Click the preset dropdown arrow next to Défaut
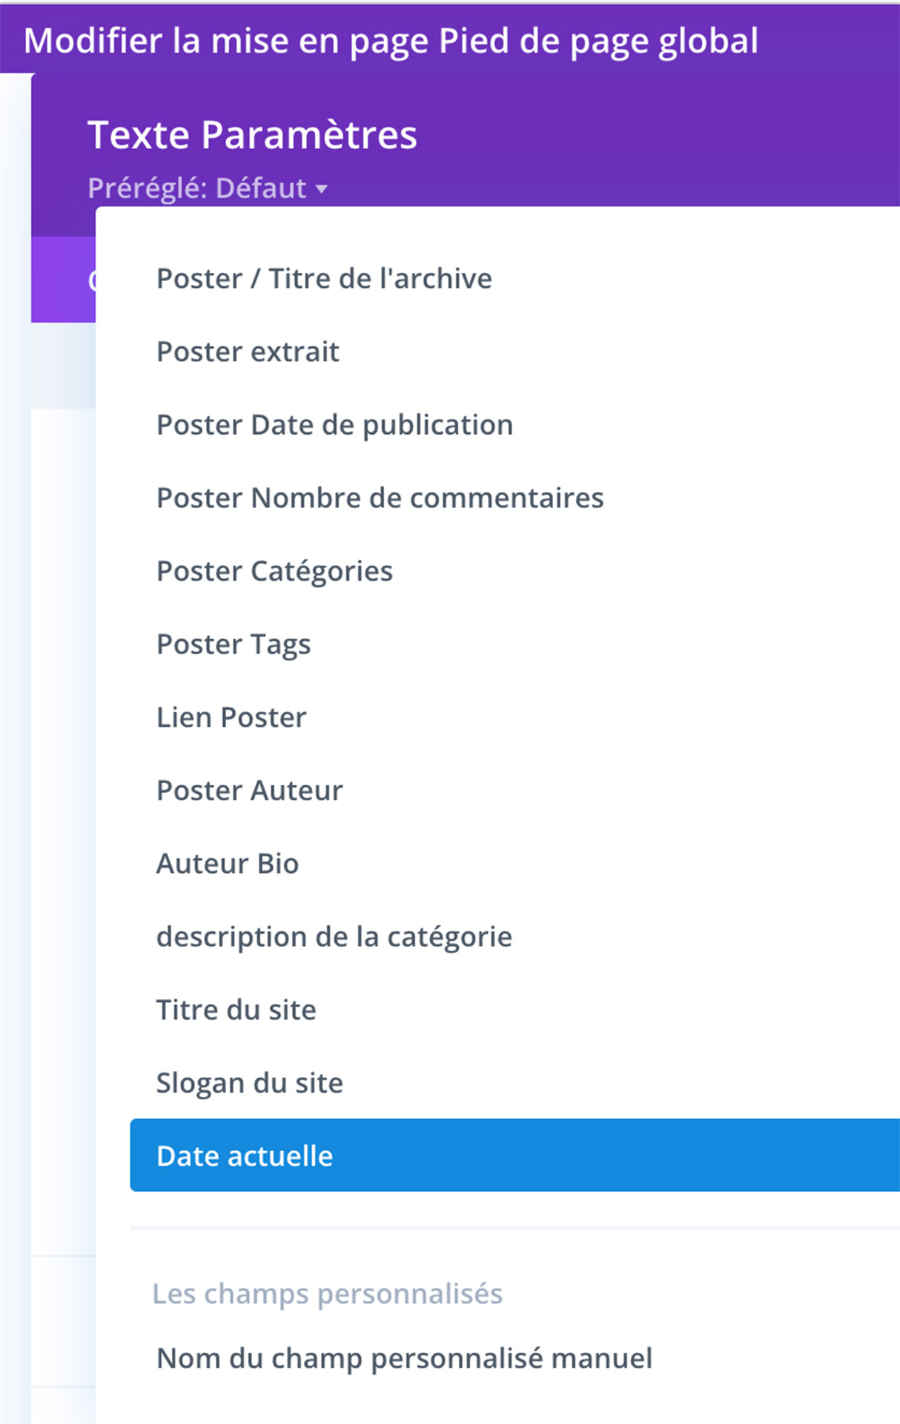 322,189
